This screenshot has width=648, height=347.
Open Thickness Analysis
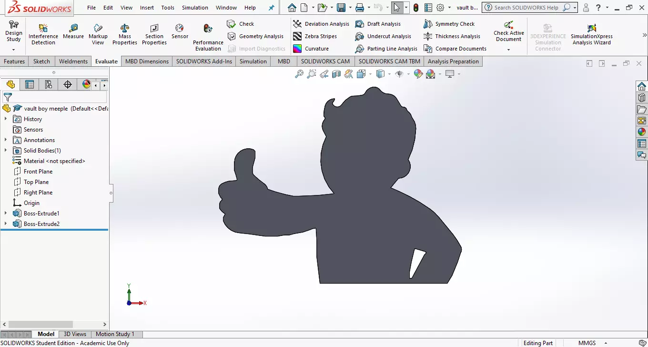pos(452,36)
